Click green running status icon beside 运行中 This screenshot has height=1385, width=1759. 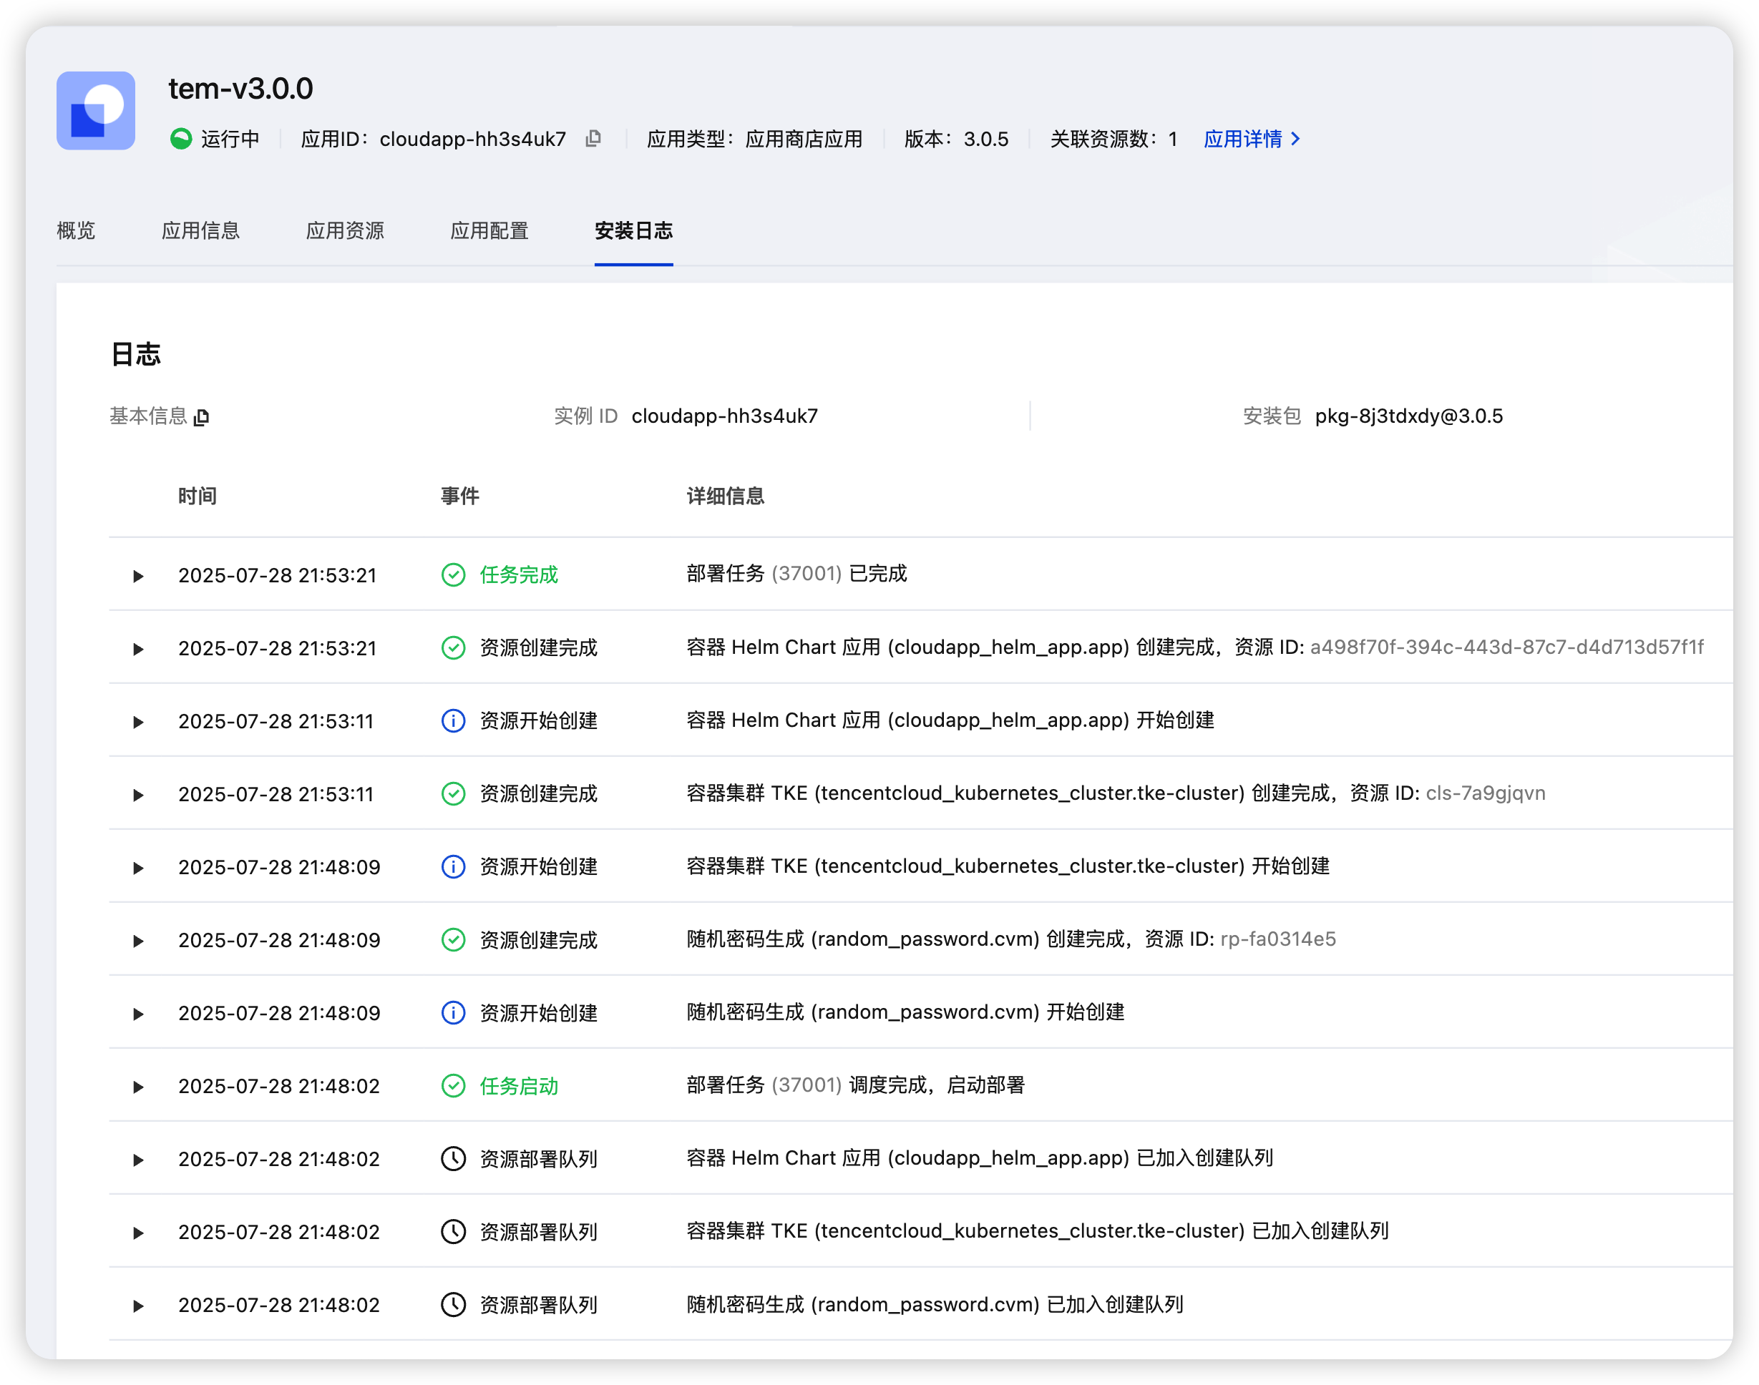(x=181, y=139)
